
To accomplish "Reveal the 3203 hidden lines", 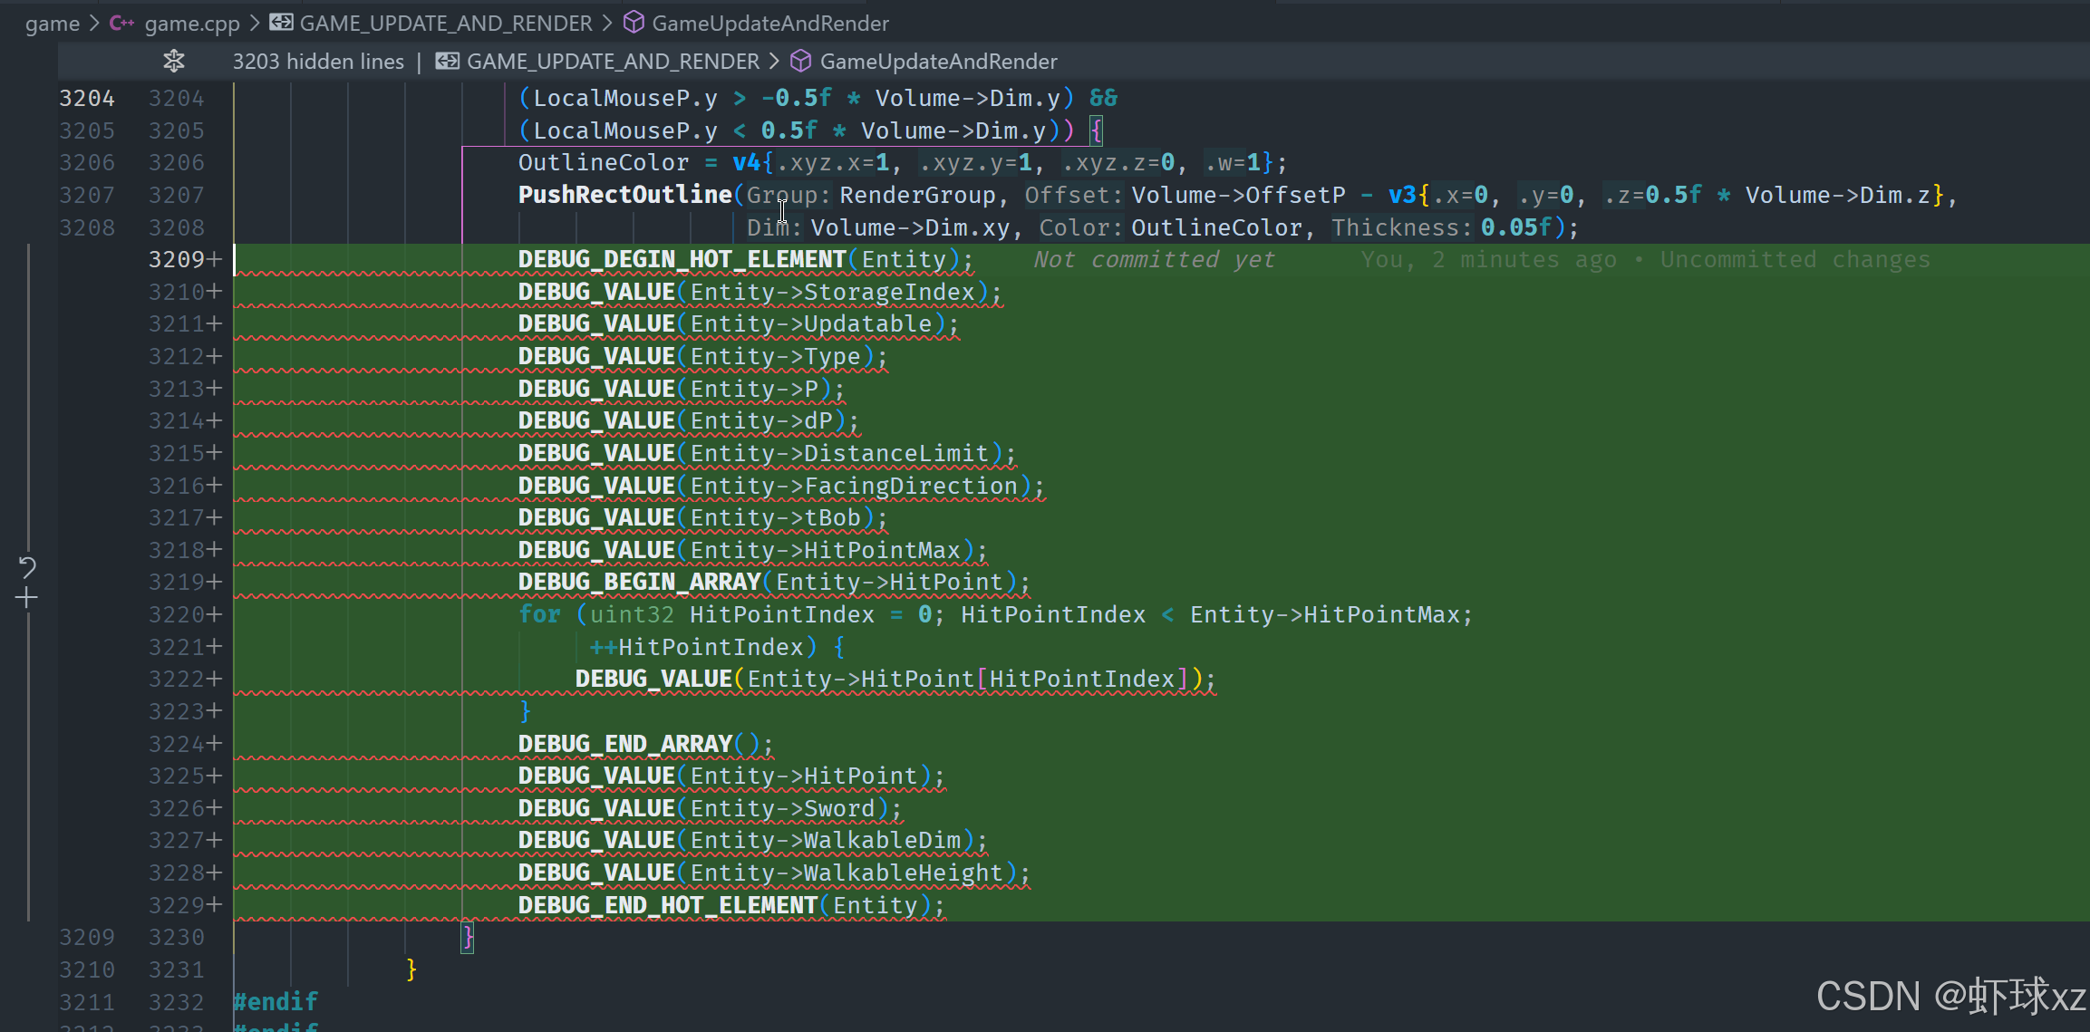I will (317, 61).
